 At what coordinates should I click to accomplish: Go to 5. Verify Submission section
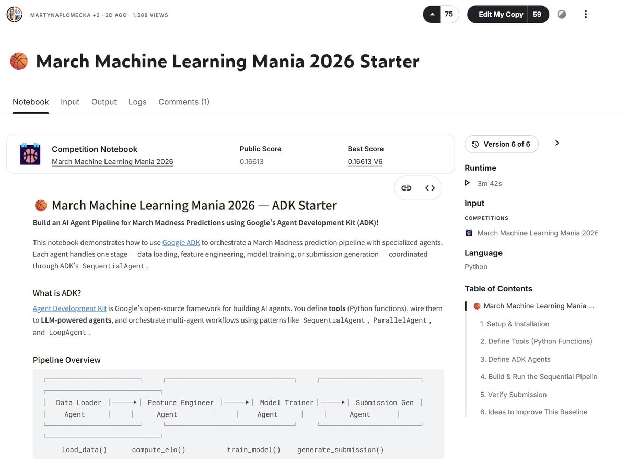coord(513,395)
